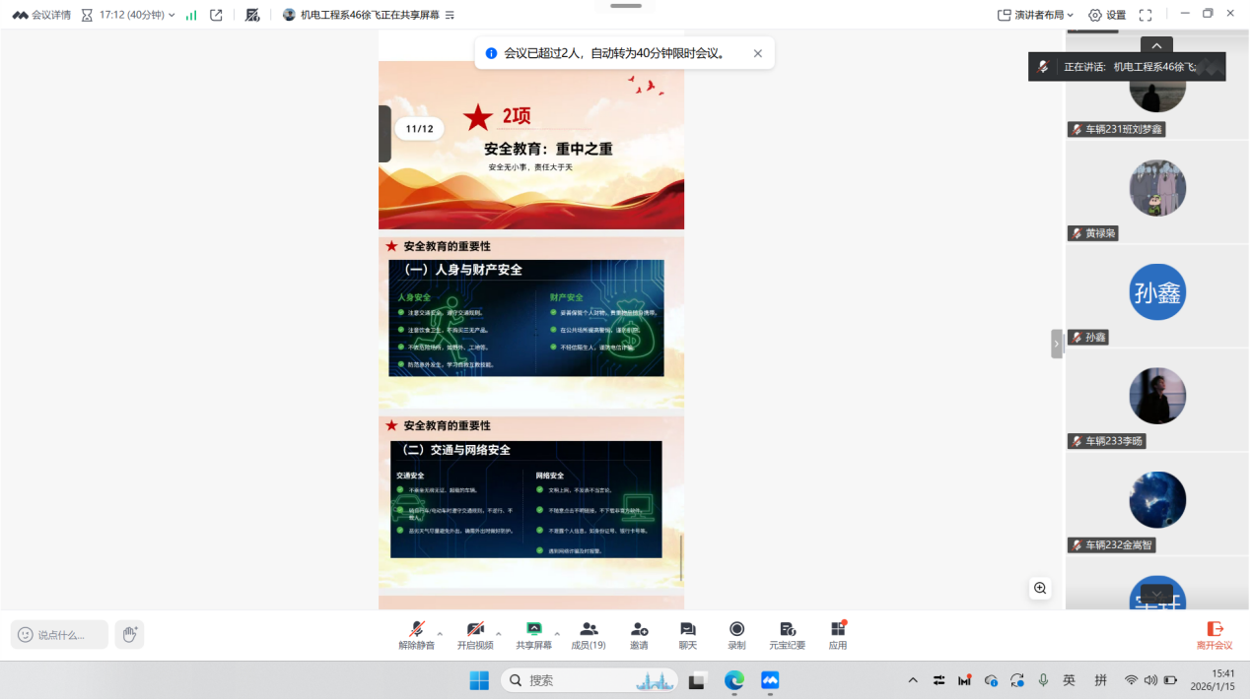The image size is (1250, 699).
Task: Open the 设置 settings menu
Action: pos(1107,15)
